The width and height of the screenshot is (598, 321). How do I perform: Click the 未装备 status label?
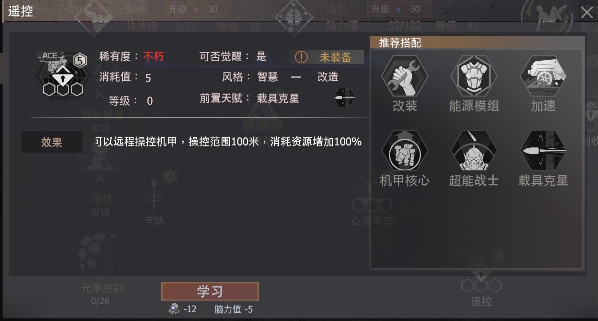point(336,57)
